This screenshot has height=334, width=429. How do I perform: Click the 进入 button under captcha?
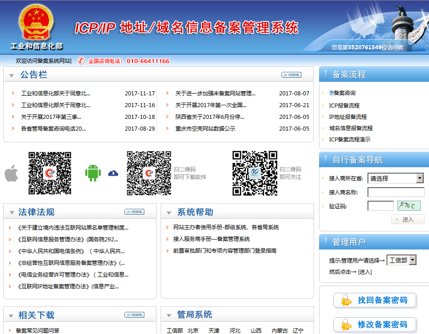point(408,219)
